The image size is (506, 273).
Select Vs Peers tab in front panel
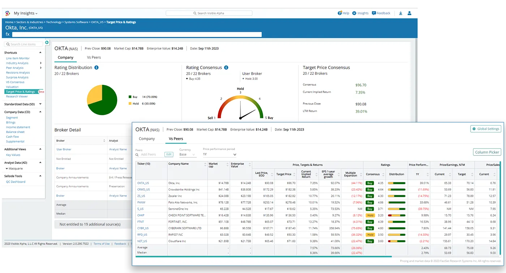176,139
